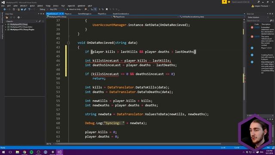
Task: Click the Visual Studio taskbar icon
Action: tap(60, 152)
